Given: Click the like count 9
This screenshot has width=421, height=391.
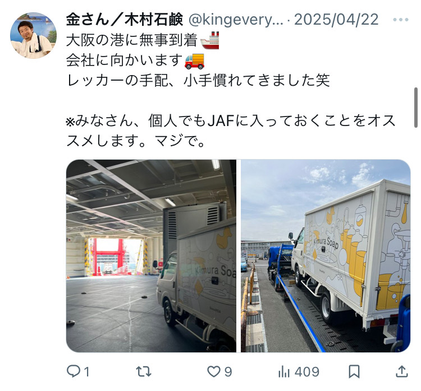Looking at the screenshot, I should point(228,372).
